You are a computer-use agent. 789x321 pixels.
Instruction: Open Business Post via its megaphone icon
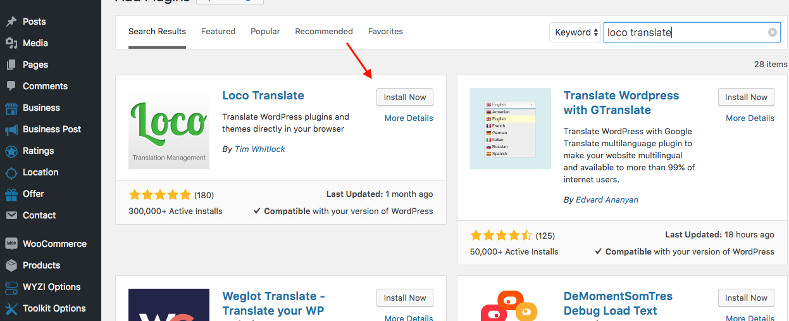[11, 129]
